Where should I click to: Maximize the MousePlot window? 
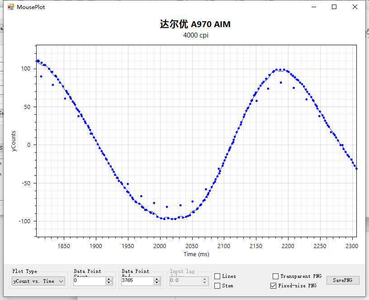334,7
